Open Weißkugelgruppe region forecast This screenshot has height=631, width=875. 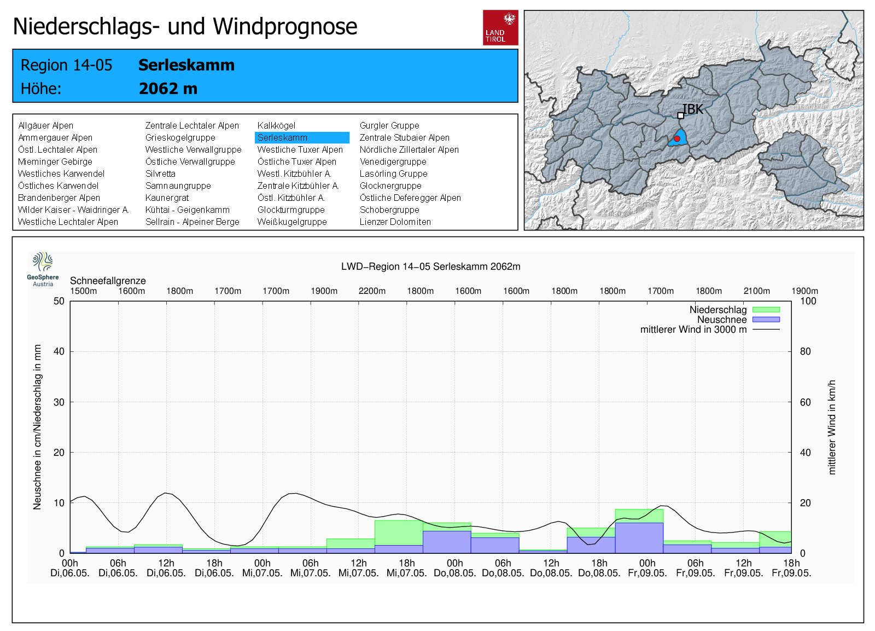[292, 222]
